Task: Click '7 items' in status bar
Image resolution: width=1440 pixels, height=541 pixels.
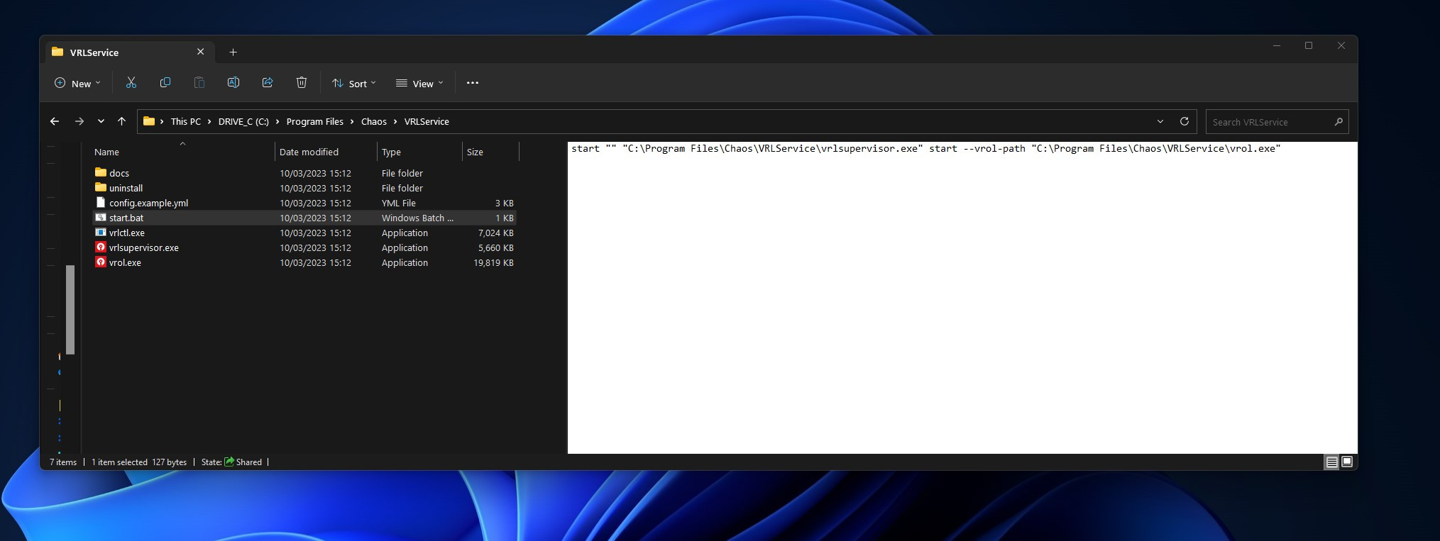Action: pyautogui.click(x=63, y=462)
